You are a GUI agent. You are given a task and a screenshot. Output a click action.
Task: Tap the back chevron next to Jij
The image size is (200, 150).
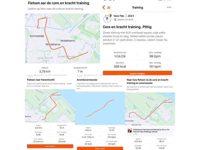click(x=104, y=7)
